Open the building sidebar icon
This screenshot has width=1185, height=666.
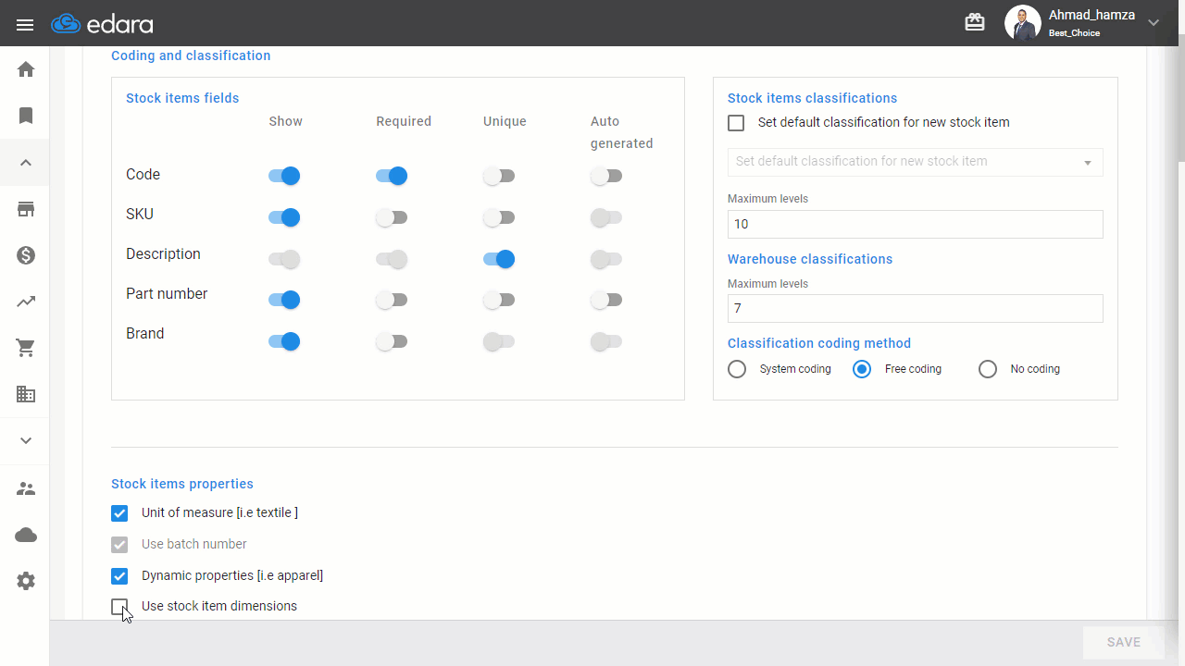[x=26, y=394]
